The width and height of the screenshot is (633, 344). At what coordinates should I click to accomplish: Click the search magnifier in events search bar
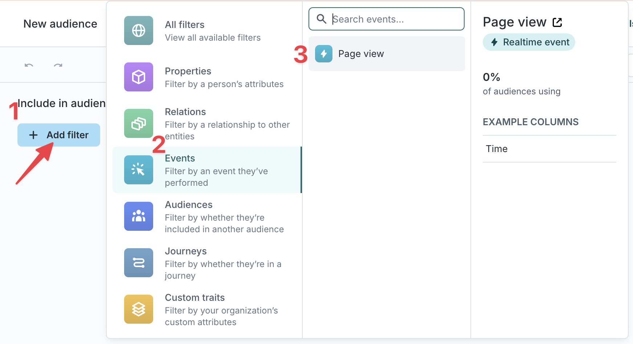(x=322, y=19)
